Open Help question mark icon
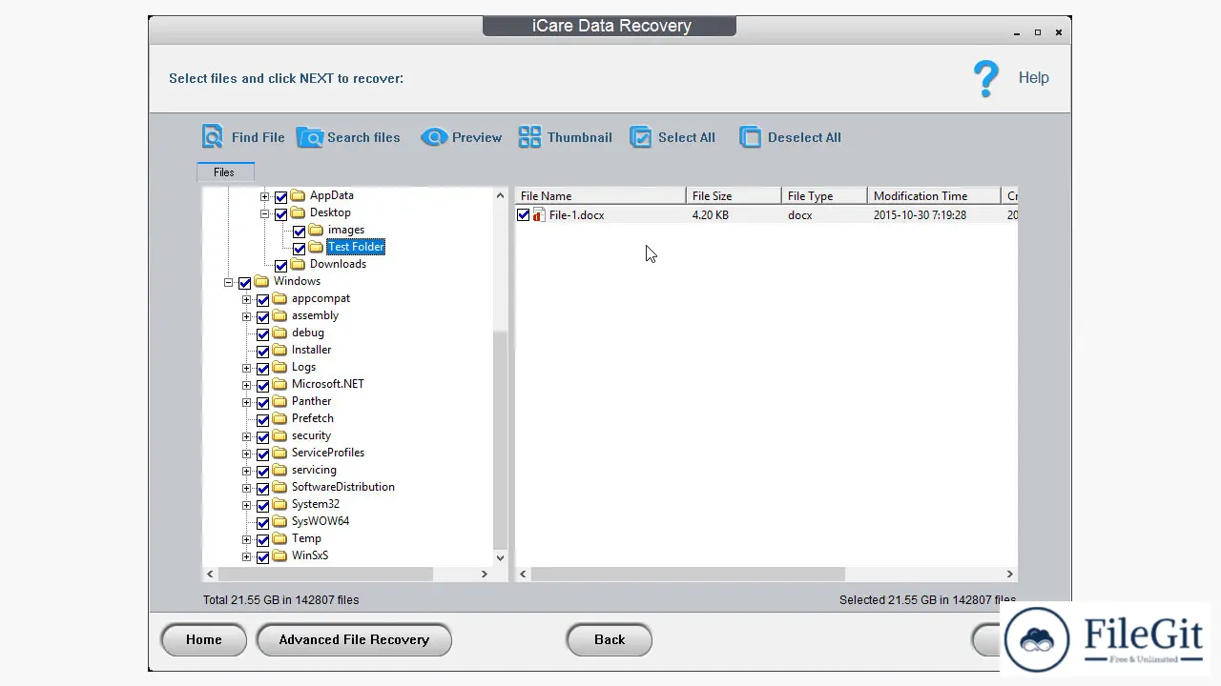 coord(986,78)
